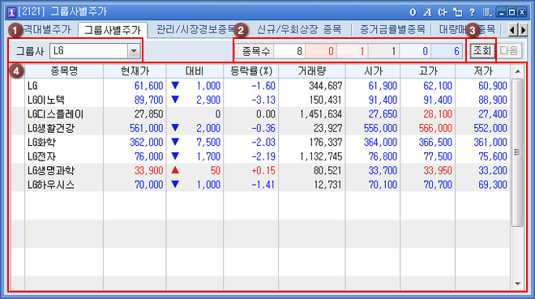Click the 시가 column header

(x=373, y=71)
